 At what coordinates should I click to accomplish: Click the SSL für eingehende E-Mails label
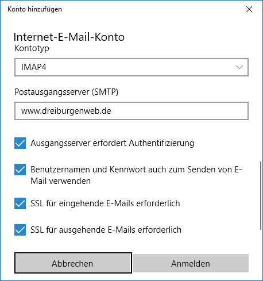(105, 203)
